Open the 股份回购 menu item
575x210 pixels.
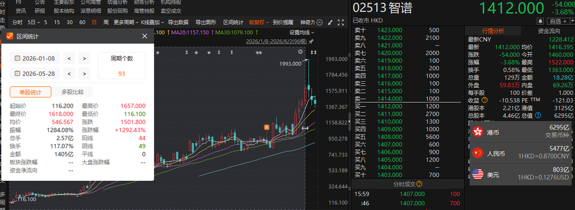[x=117, y=11]
